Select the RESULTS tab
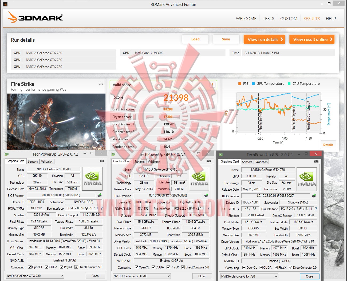Screen dimensions: 347x281 (311, 19)
